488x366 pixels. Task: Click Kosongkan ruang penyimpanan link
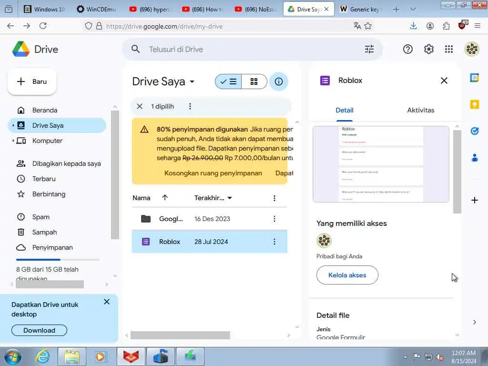(213, 173)
